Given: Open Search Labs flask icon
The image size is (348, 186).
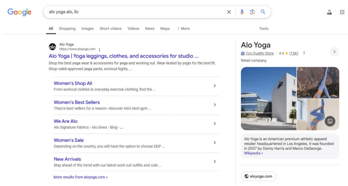Looking at the screenshot, I should tap(329, 12).
